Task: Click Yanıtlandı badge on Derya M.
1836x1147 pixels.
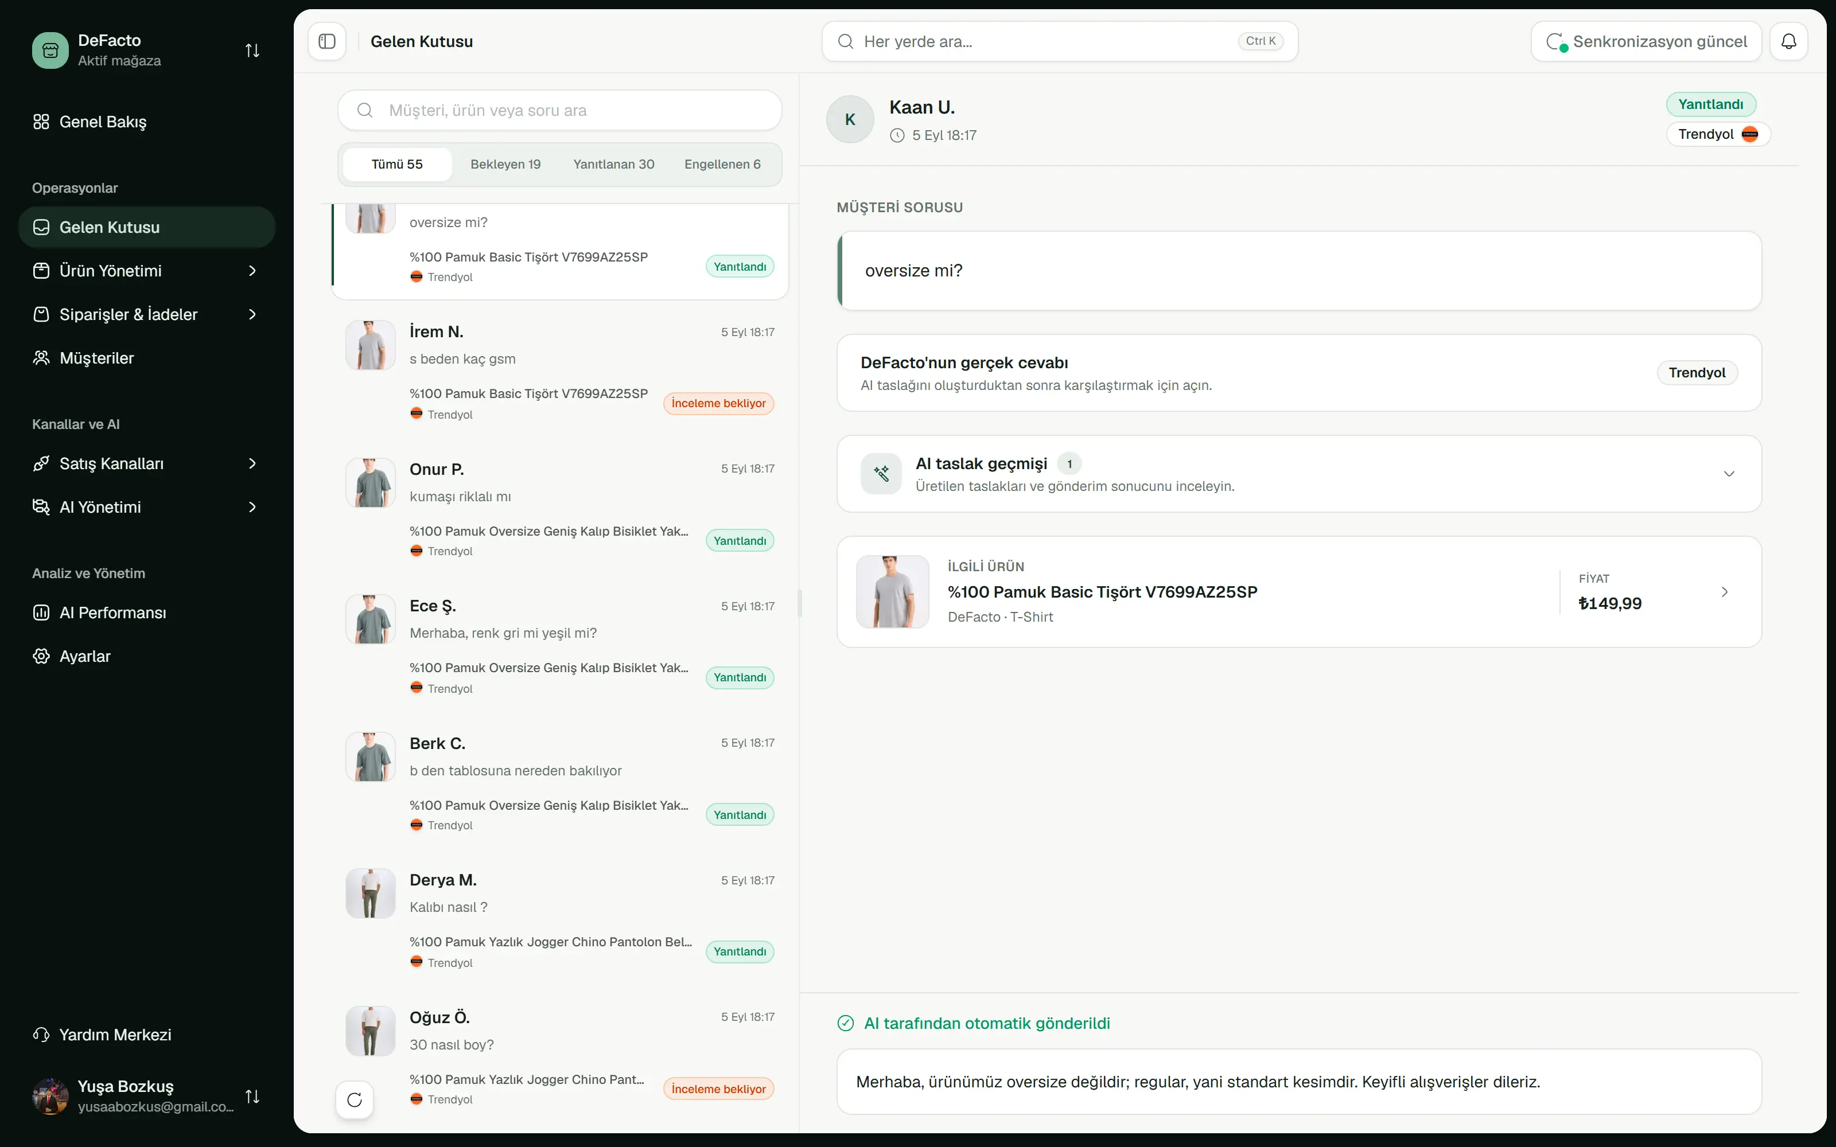Action: 740,951
